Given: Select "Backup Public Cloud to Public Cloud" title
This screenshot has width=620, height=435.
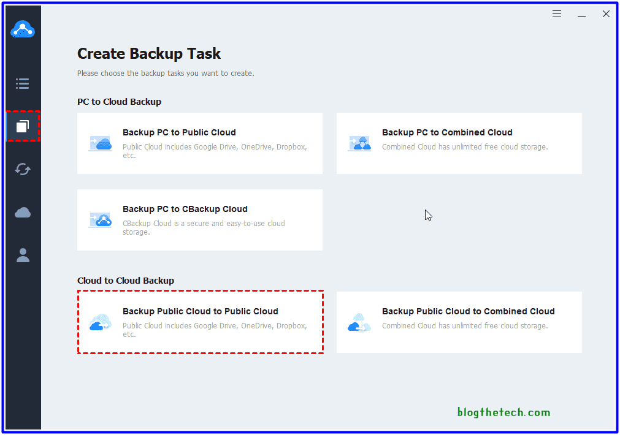Looking at the screenshot, I should [x=200, y=311].
